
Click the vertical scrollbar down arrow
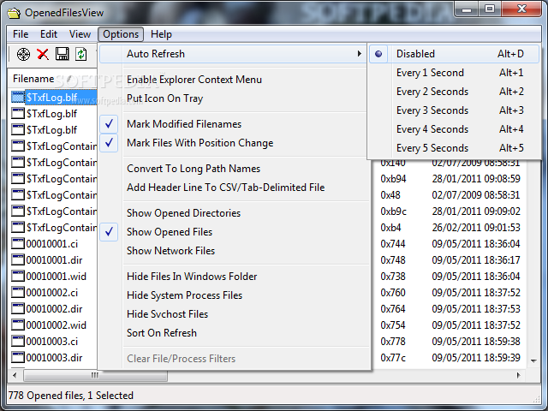click(x=533, y=360)
